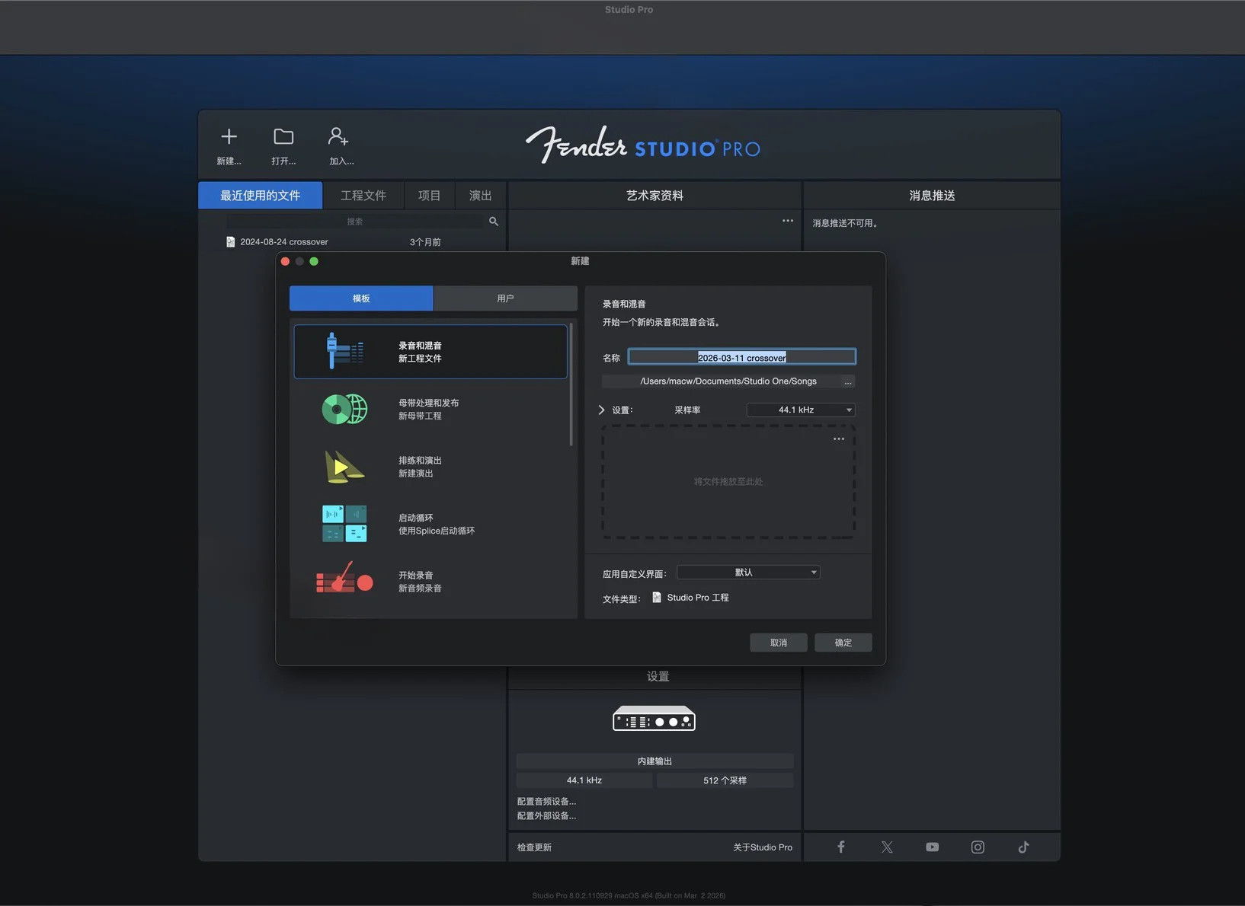The image size is (1245, 906).
Task: Open the 打开 folder icon
Action: (x=283, y=137)
